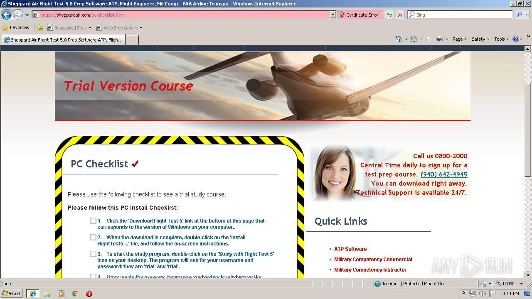Click Internet Explorer taskbar icon
This screenshot has height=299, width=532.
tap(33, 294)
